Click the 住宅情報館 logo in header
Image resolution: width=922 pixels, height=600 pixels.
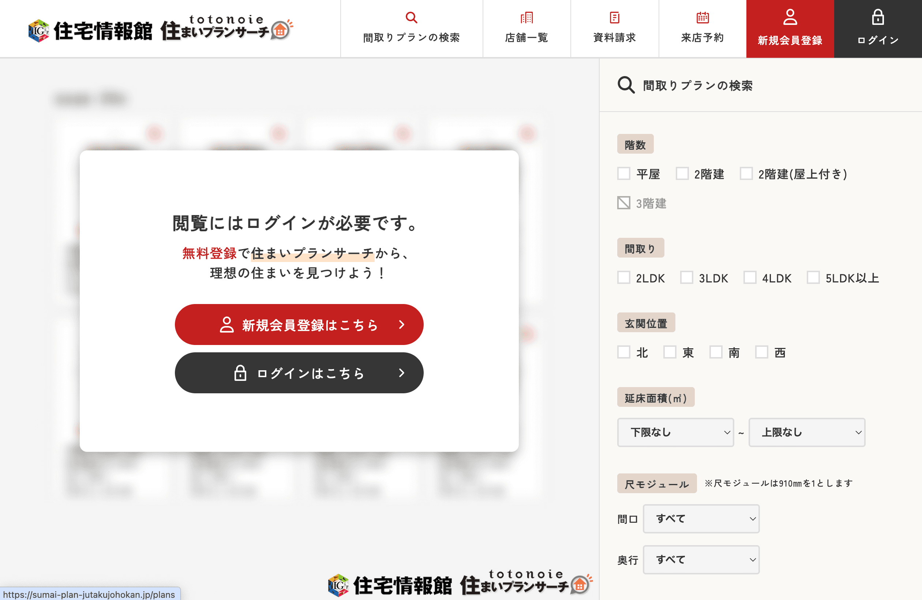[x=103, y=31]
